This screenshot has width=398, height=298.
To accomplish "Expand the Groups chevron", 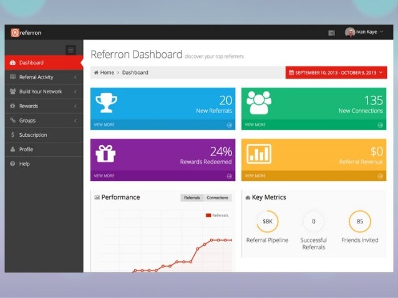I will 75,121.
